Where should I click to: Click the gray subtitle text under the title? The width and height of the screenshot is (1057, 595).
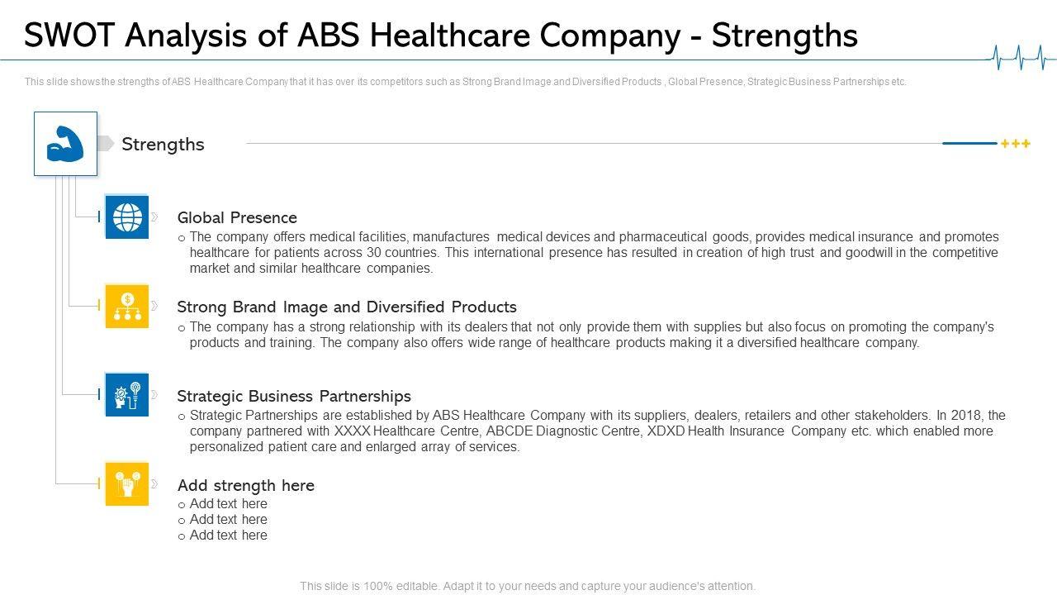[466, 82]
